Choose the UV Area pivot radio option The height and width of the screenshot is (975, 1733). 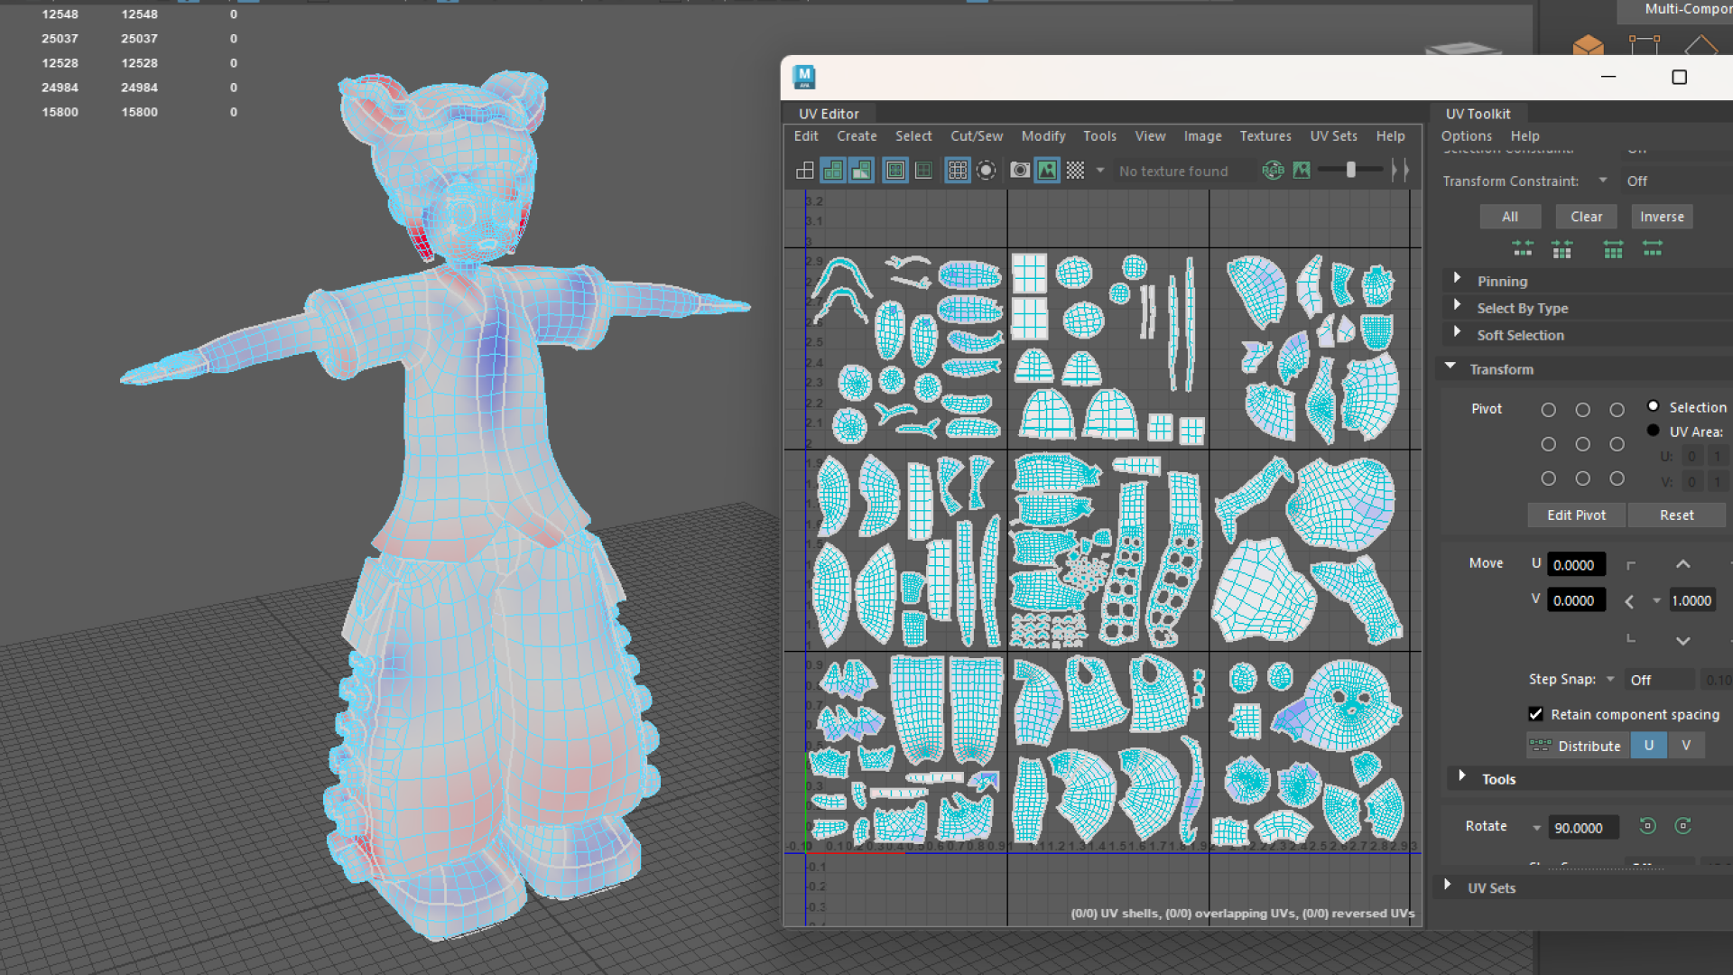click(1654, 431)
